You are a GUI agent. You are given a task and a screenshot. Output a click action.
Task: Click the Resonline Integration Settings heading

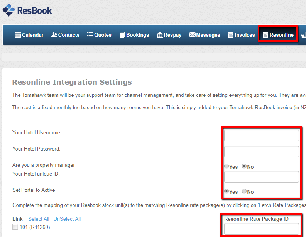click(72, 82)
